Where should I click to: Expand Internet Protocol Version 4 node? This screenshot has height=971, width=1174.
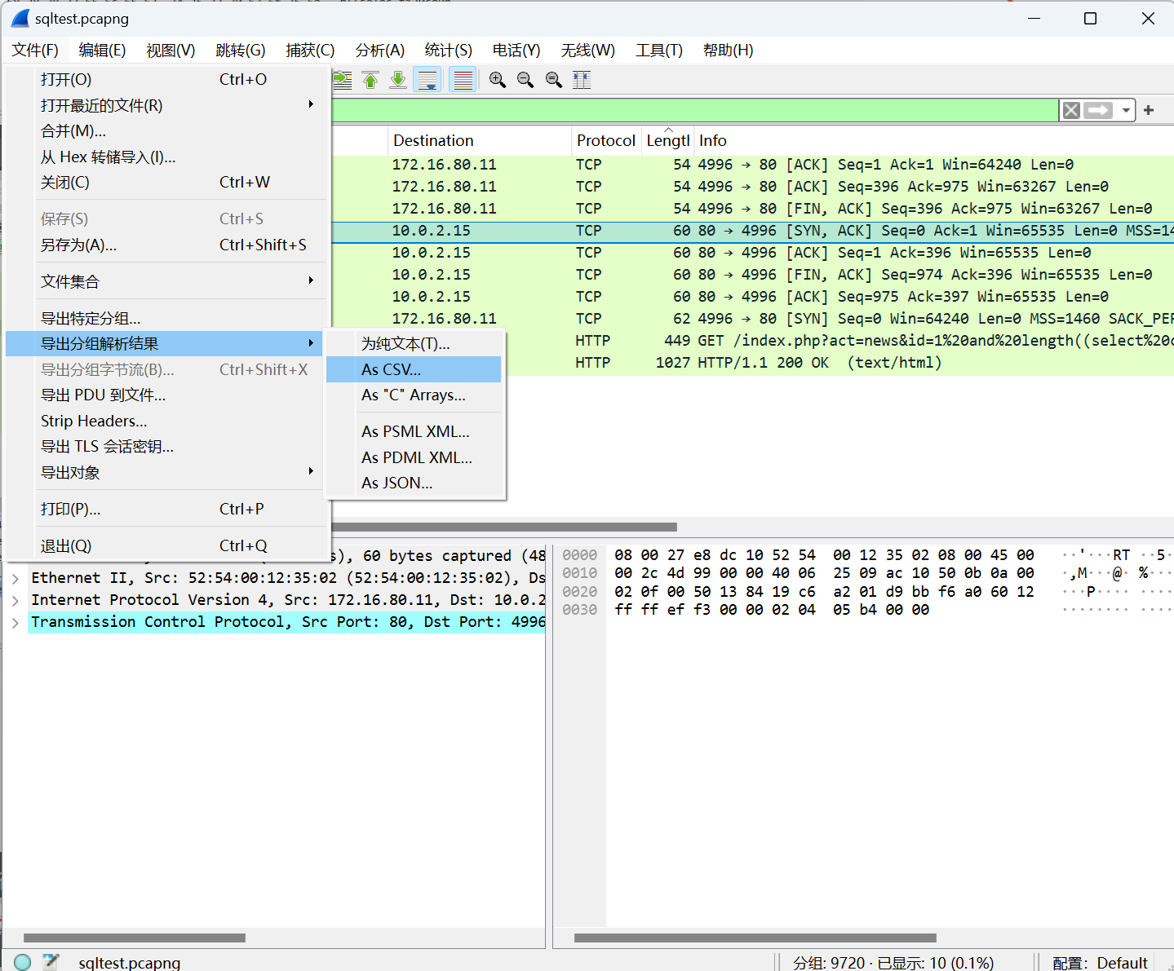tap(16, 600)
